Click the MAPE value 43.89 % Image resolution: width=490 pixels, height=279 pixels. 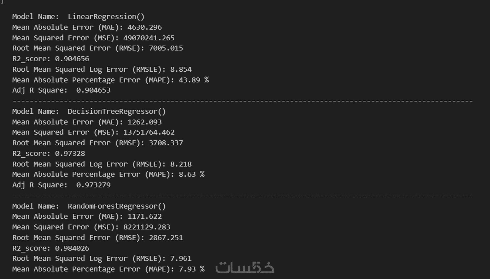pos(194,80)
